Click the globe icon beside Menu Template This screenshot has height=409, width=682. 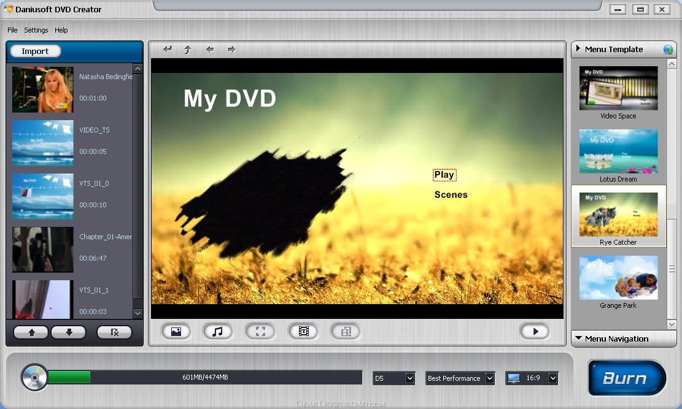[x=668, y=49]
